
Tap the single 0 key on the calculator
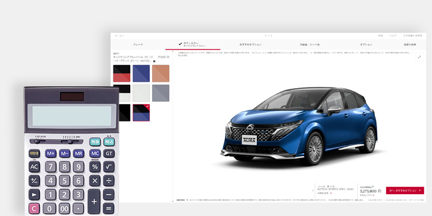[x=50, y=209]
